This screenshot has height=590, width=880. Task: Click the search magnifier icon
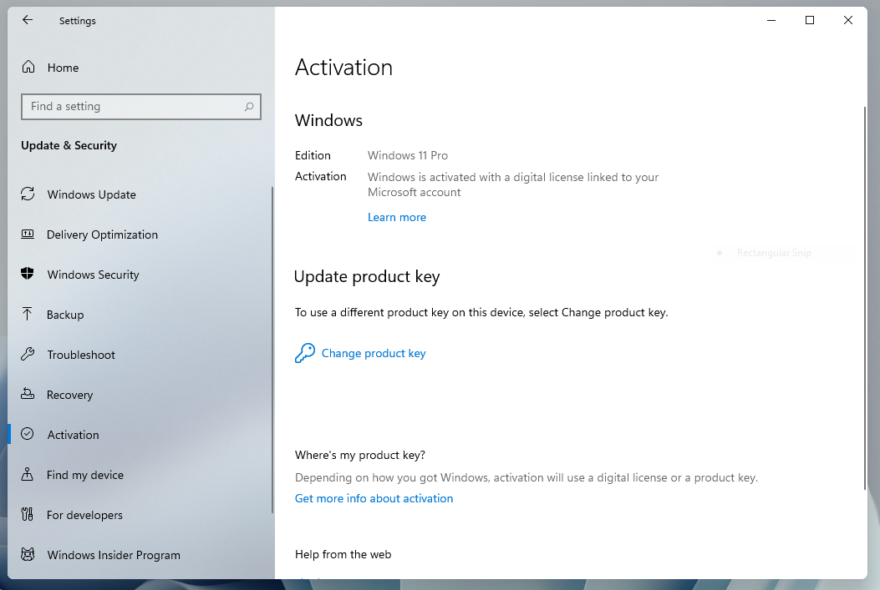248,107
